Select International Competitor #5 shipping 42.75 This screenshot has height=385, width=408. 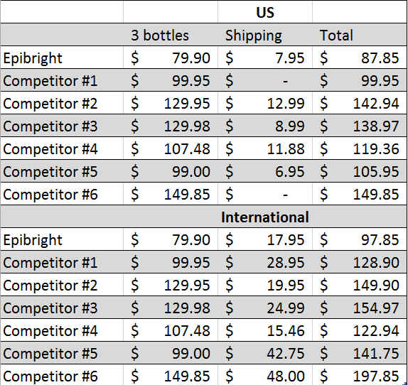pos(265,353)
